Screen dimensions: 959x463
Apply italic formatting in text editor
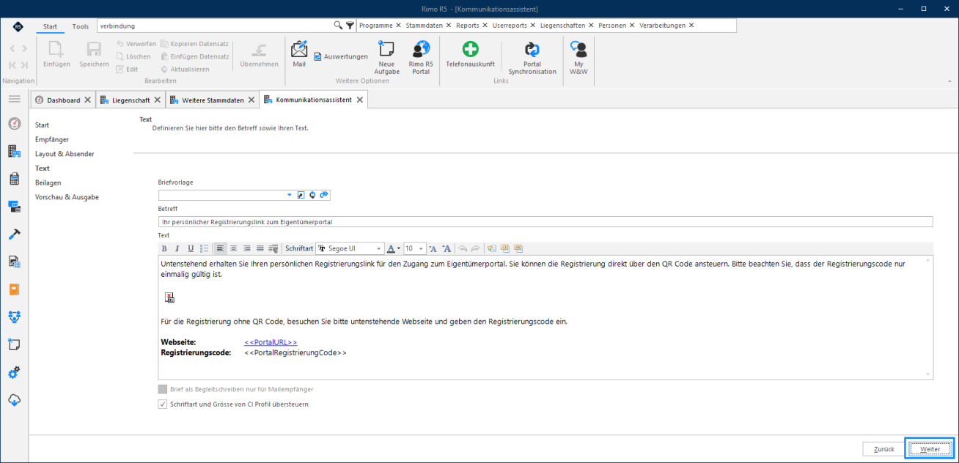pyautogui.click(x=177, y=248)
